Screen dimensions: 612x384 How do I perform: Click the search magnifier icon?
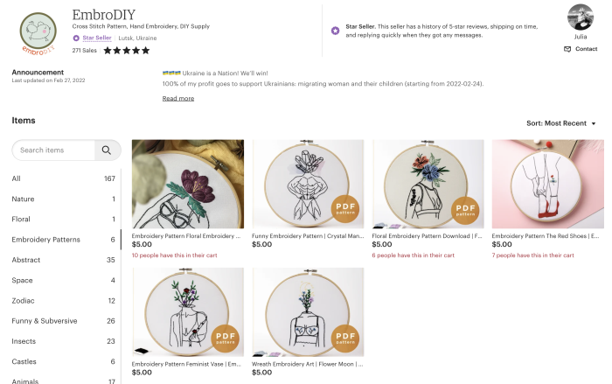pyautogui.click(x=107, y=150)
